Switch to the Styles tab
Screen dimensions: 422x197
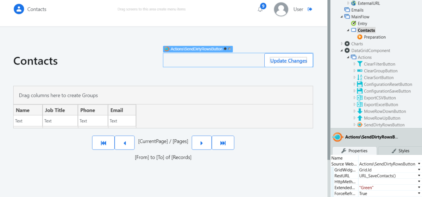(400, 151)
